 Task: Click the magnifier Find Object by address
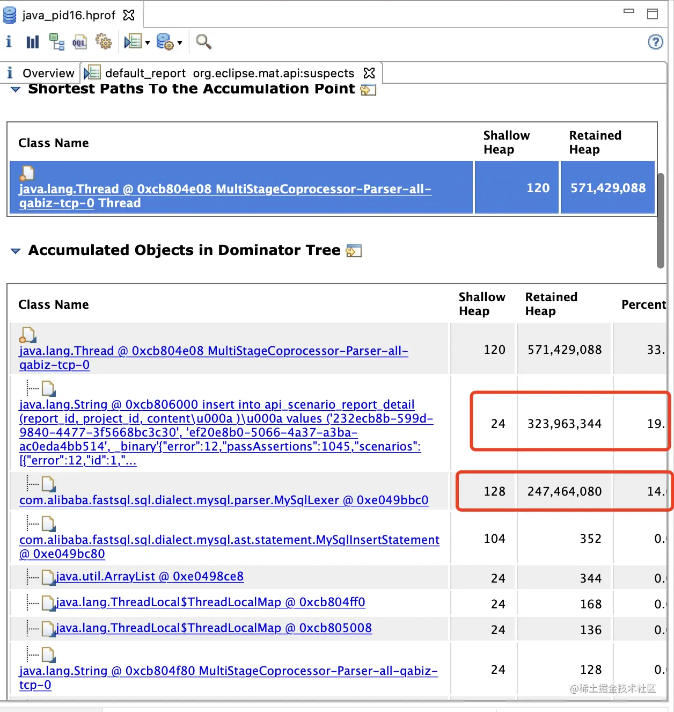[203, 42]
